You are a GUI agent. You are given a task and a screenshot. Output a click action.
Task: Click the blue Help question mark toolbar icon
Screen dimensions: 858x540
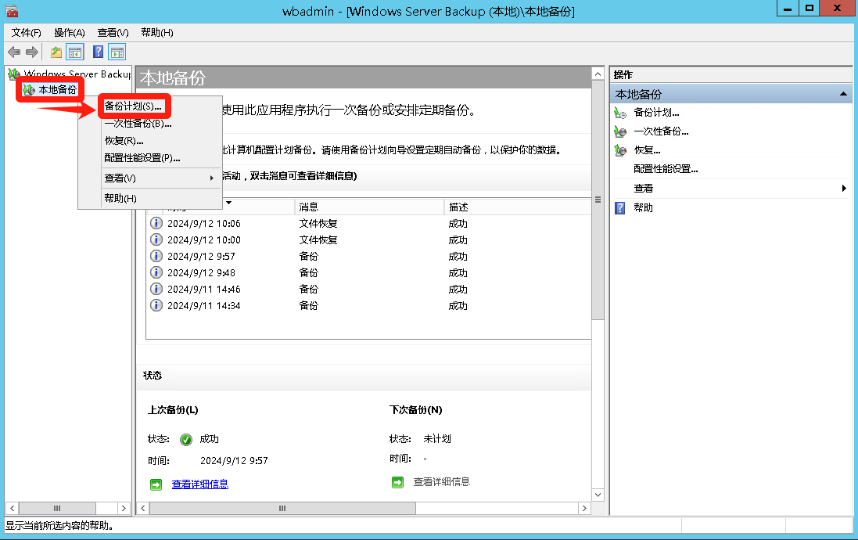click(99, 52)
